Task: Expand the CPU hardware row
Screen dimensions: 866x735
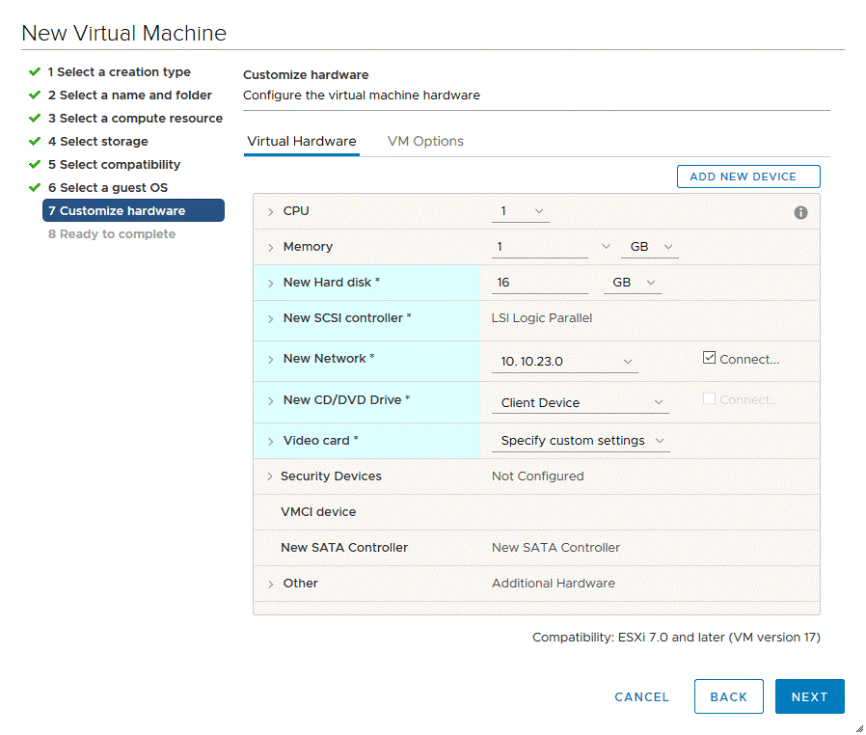Action: [x=271, y=212]
